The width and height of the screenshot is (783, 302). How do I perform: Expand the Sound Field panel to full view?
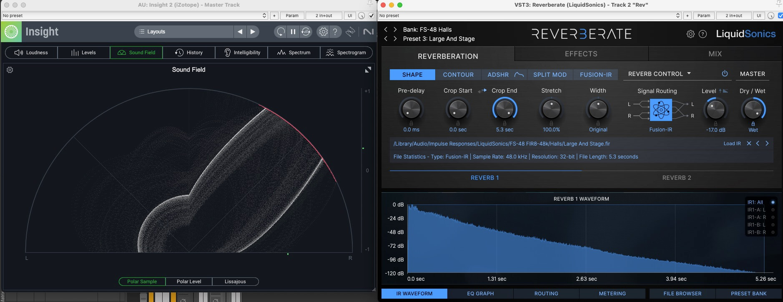[x=368, y=70]
